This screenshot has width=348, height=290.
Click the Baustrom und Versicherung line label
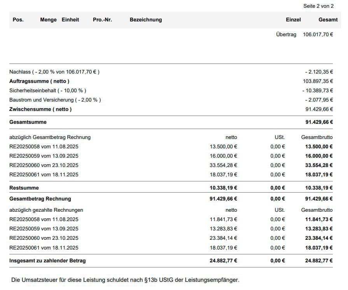pyautogui.click(x=55, y=100)
